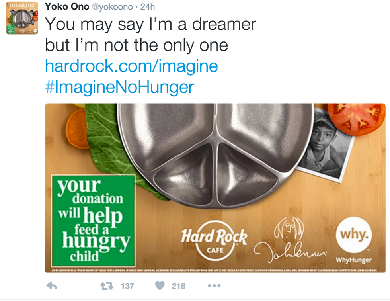
Task: Retweet using the retweet arrows icon
Action: [x=107, y=286]
